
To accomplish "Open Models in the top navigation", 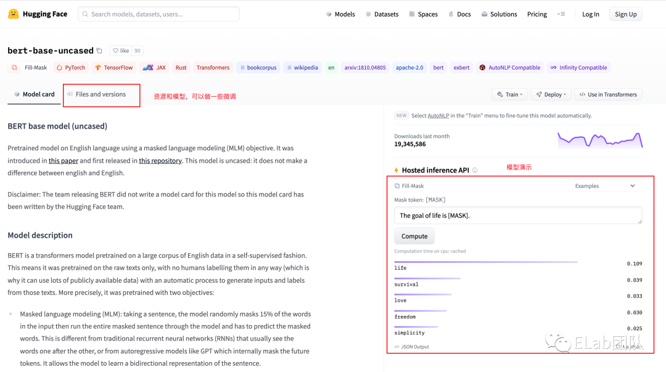I will [340, 14].
